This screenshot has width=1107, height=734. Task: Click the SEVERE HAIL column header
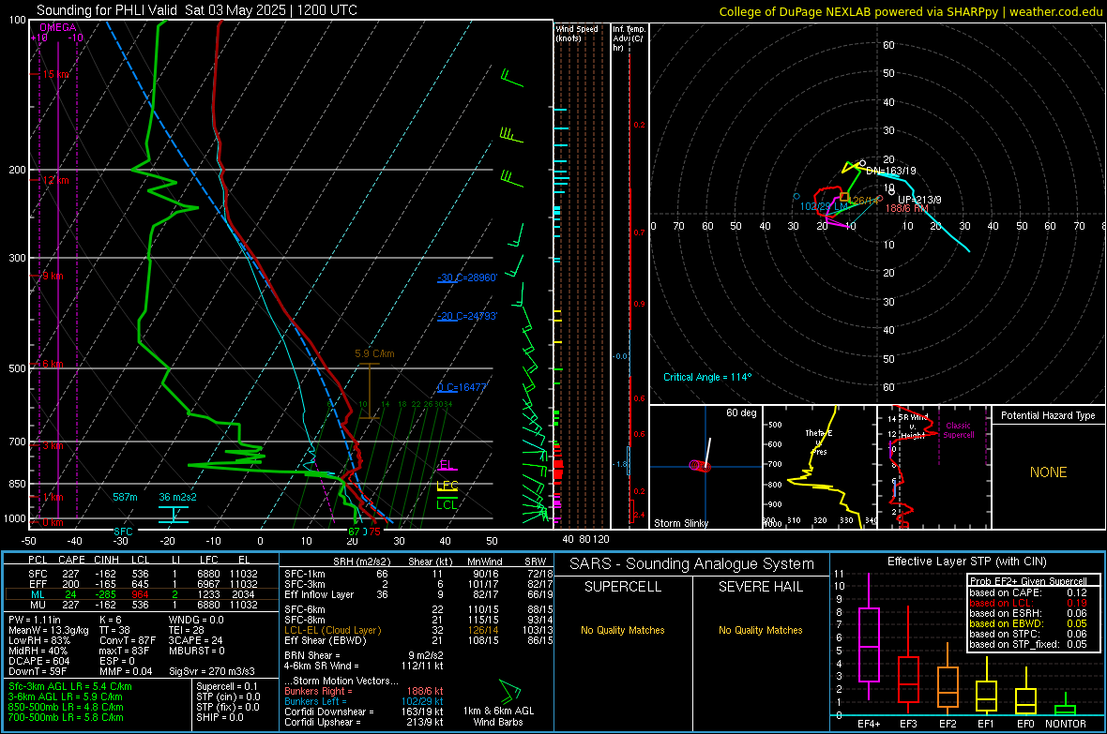[x=760, y=587]
